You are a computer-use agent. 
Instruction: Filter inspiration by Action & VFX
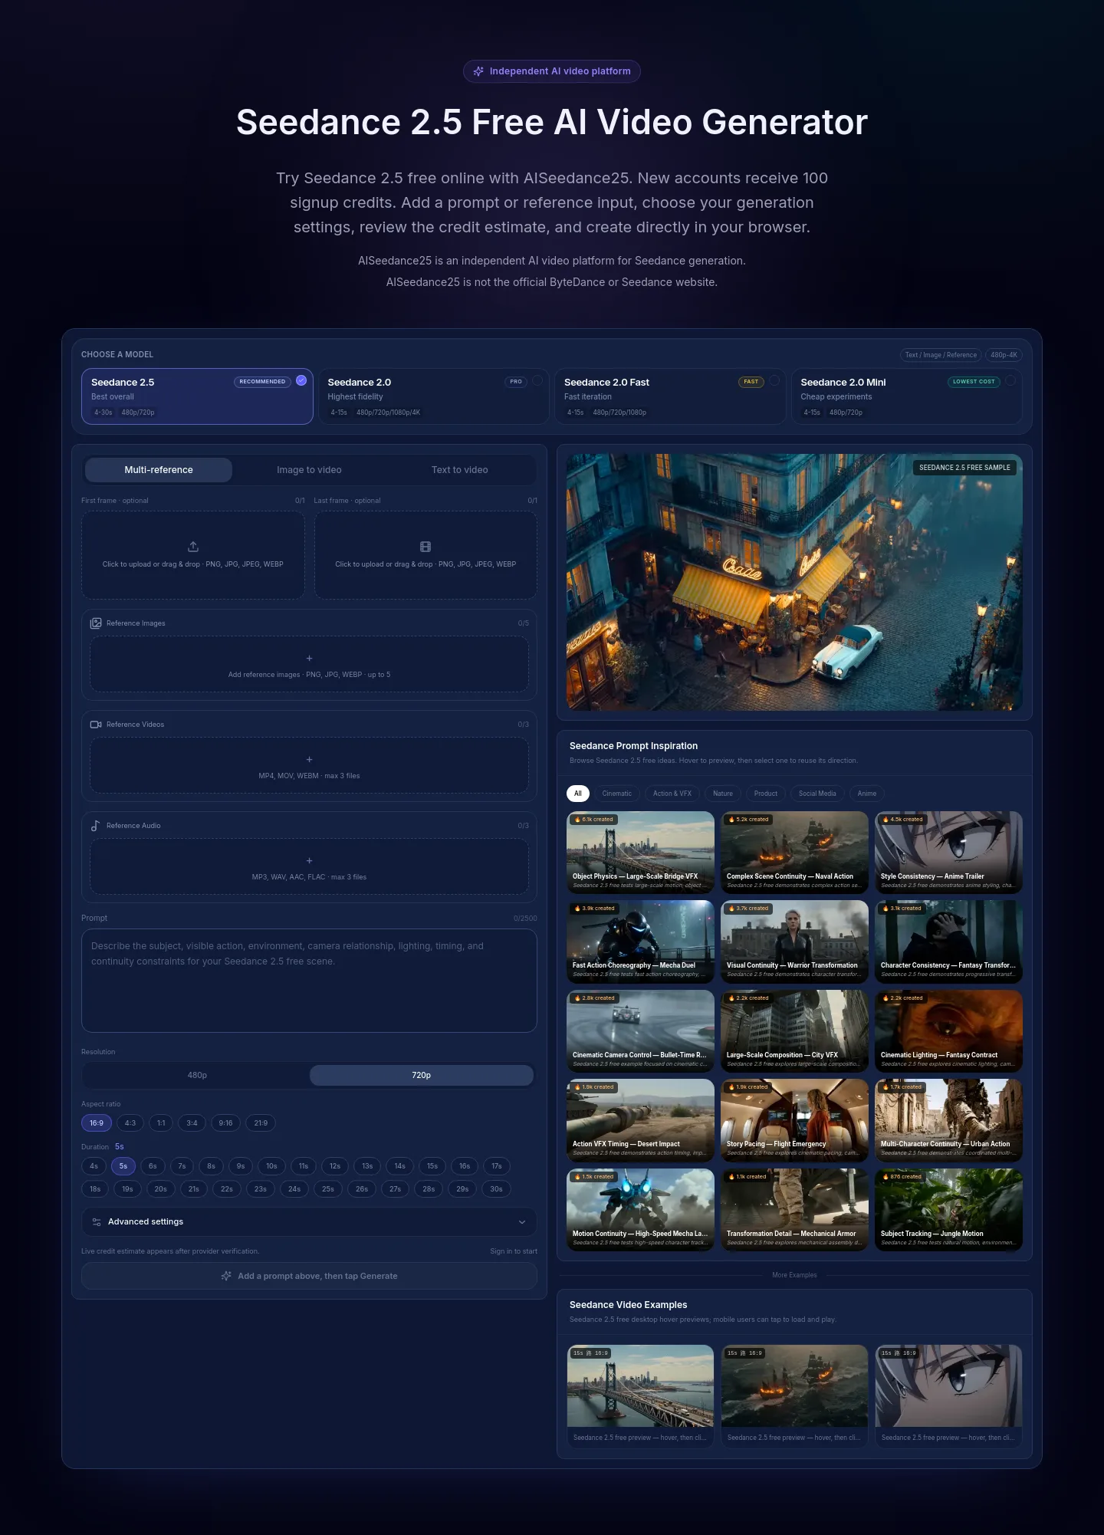[672, 794]
